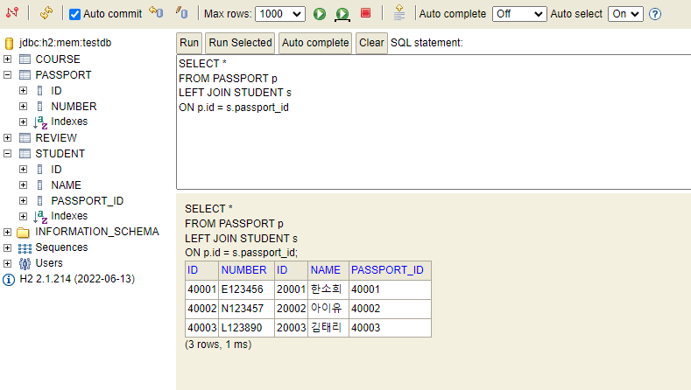
Task: Expand the NUMBER column node
Action: click(24, 107)
